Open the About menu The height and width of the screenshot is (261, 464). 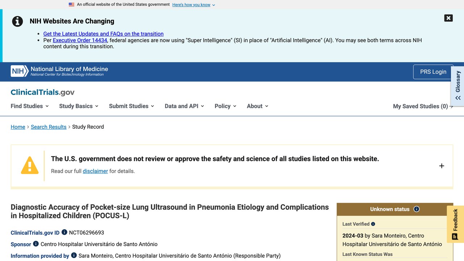point(258,106)
